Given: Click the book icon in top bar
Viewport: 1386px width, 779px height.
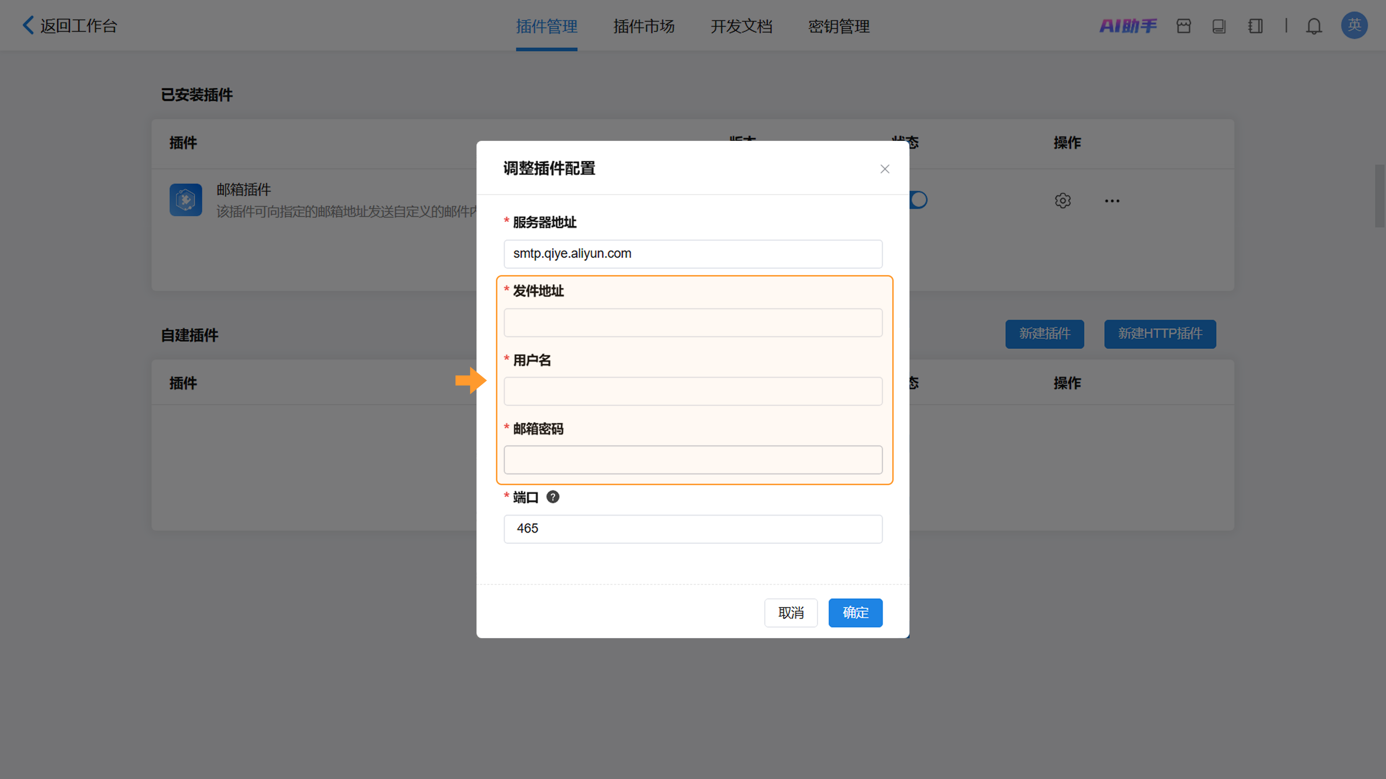Looking at the screenshot, I should pos(1219,26).
